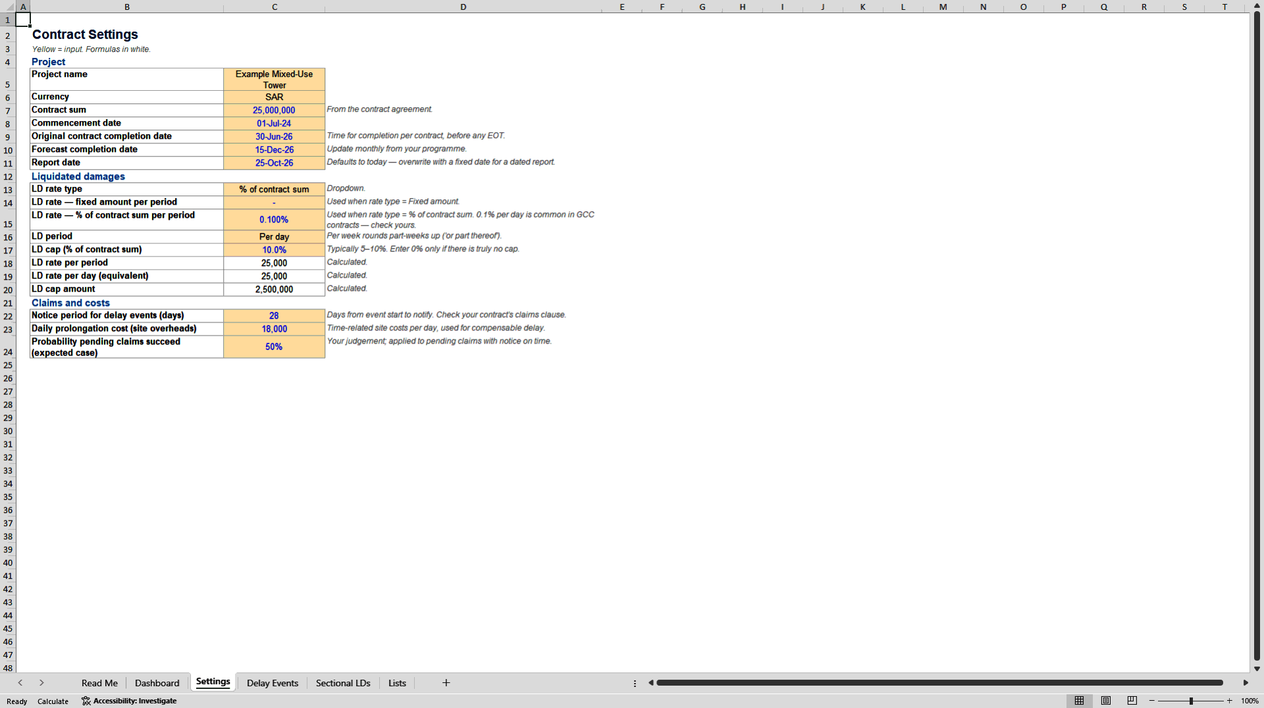Switch to Page Layout view icon

click(x=1106, y=701)
